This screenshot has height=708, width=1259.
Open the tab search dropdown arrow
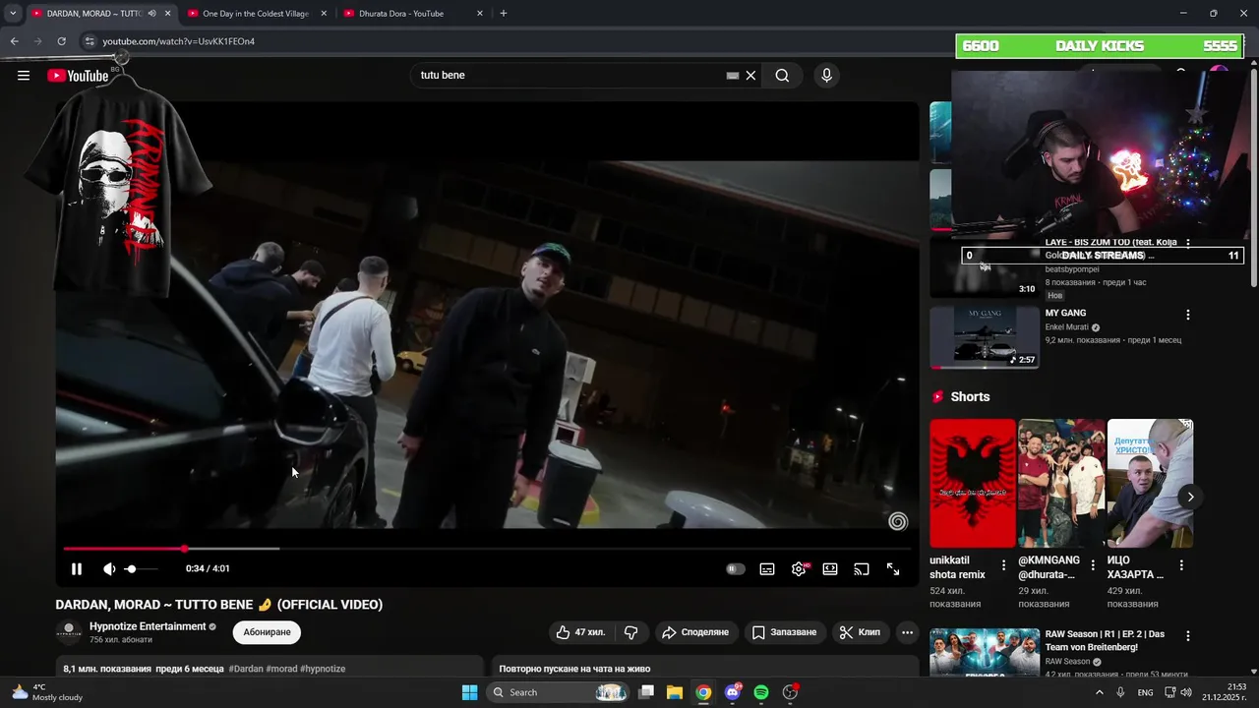[x=12, y=14]
